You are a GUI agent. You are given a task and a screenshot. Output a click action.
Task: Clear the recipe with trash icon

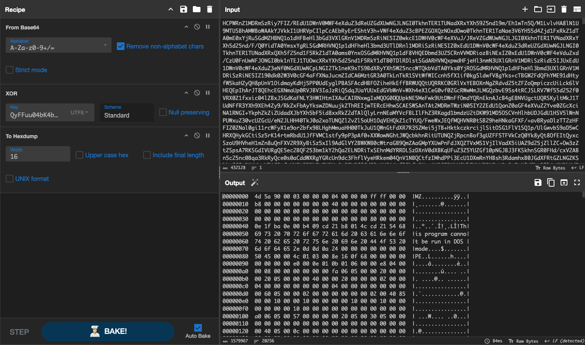point(210,10)
